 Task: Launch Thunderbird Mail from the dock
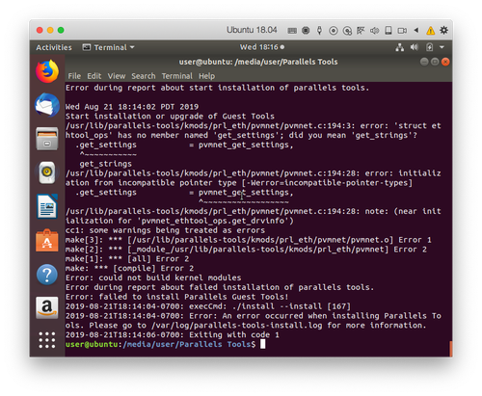pos(47,105)
